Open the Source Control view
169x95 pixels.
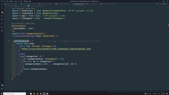2,12
